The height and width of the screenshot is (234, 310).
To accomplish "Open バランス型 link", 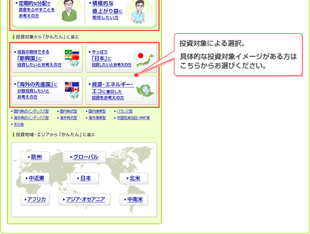I will tap(125, 111).
